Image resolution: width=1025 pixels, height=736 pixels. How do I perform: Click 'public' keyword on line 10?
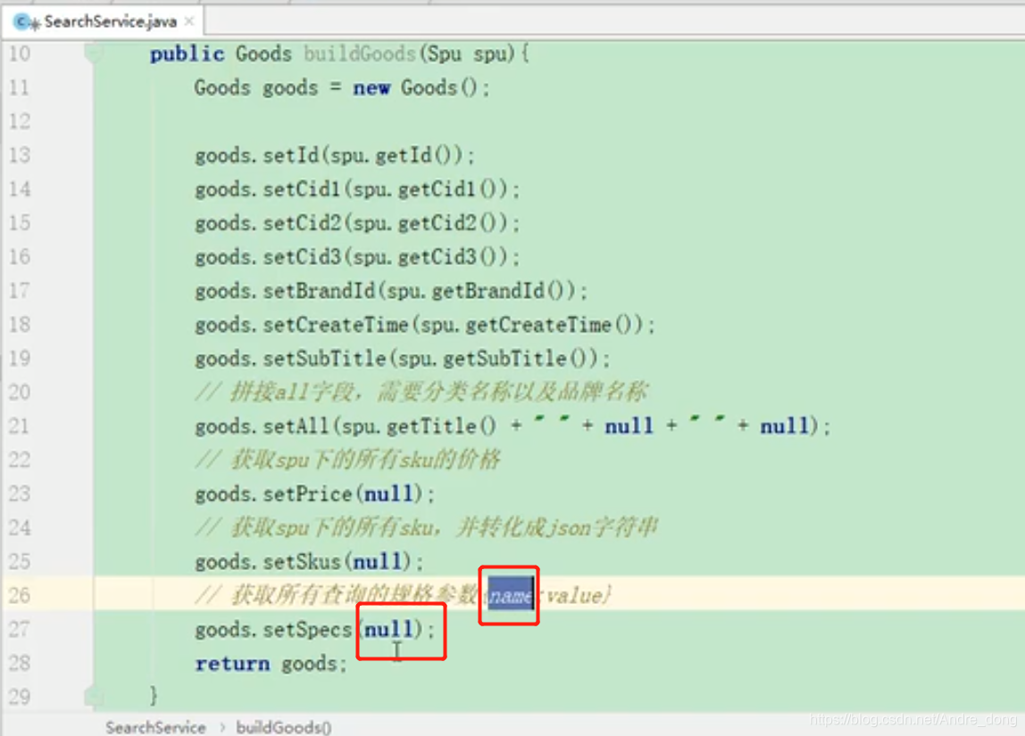pos(187,54)
